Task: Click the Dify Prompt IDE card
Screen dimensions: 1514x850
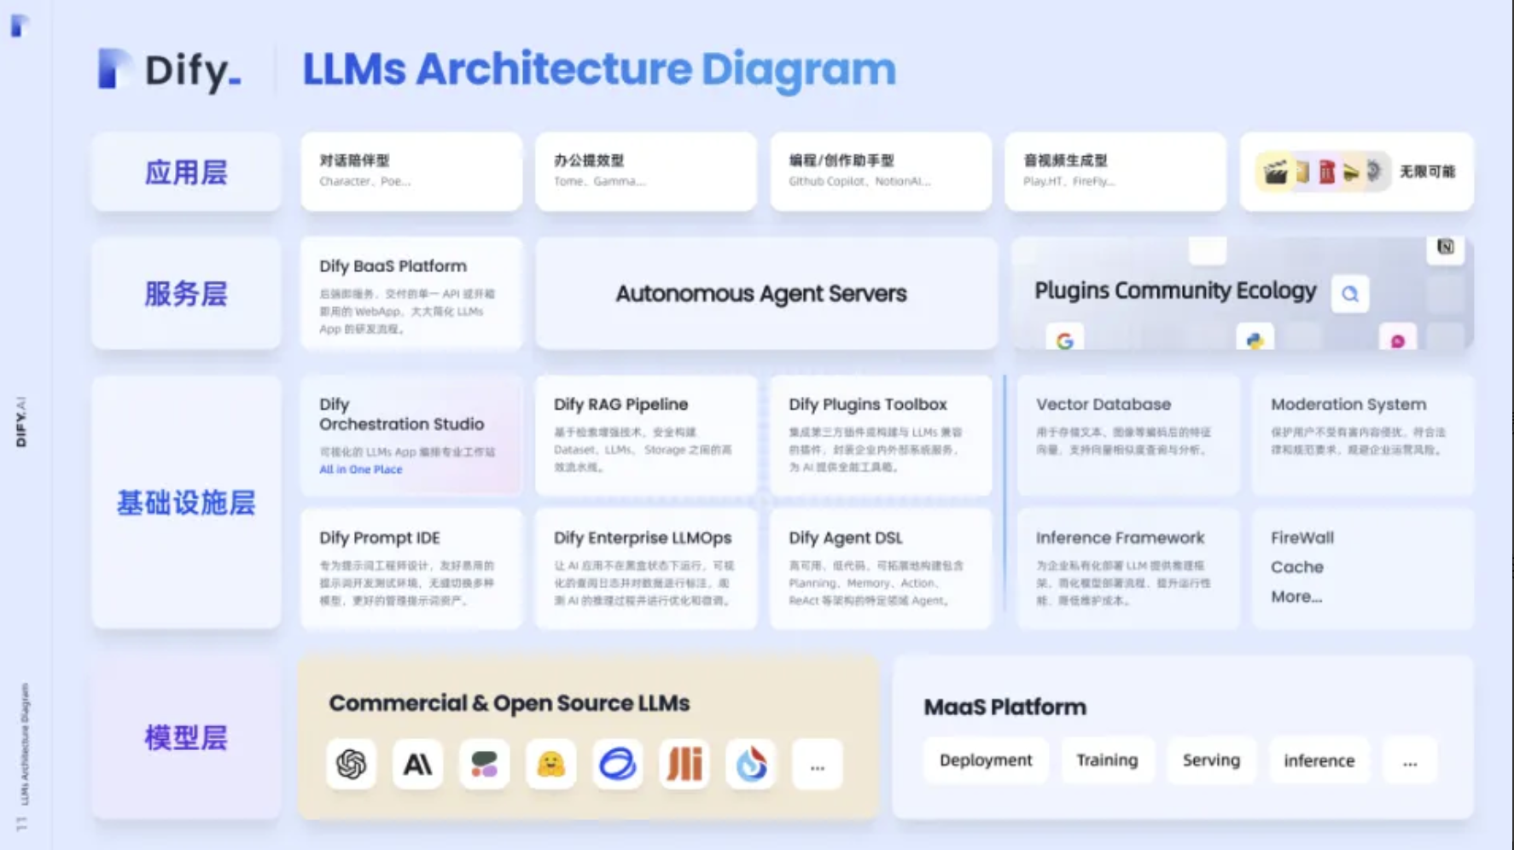Action: pos(411,569)
